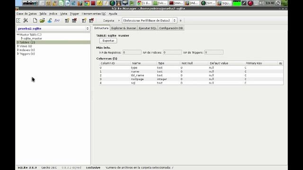The image size is (303, 170).
Task: Select the 'tbl_name' column row
Action: (191, 76)
